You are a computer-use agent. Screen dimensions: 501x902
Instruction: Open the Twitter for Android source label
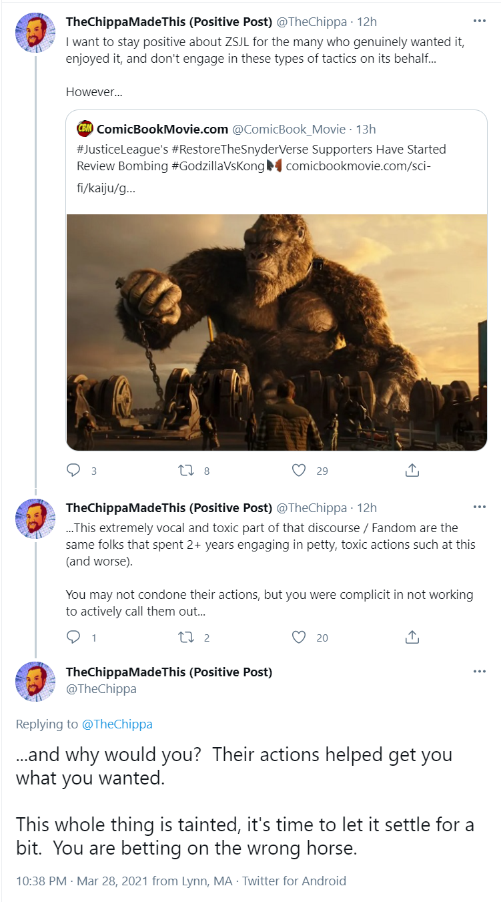coord(294,881)
